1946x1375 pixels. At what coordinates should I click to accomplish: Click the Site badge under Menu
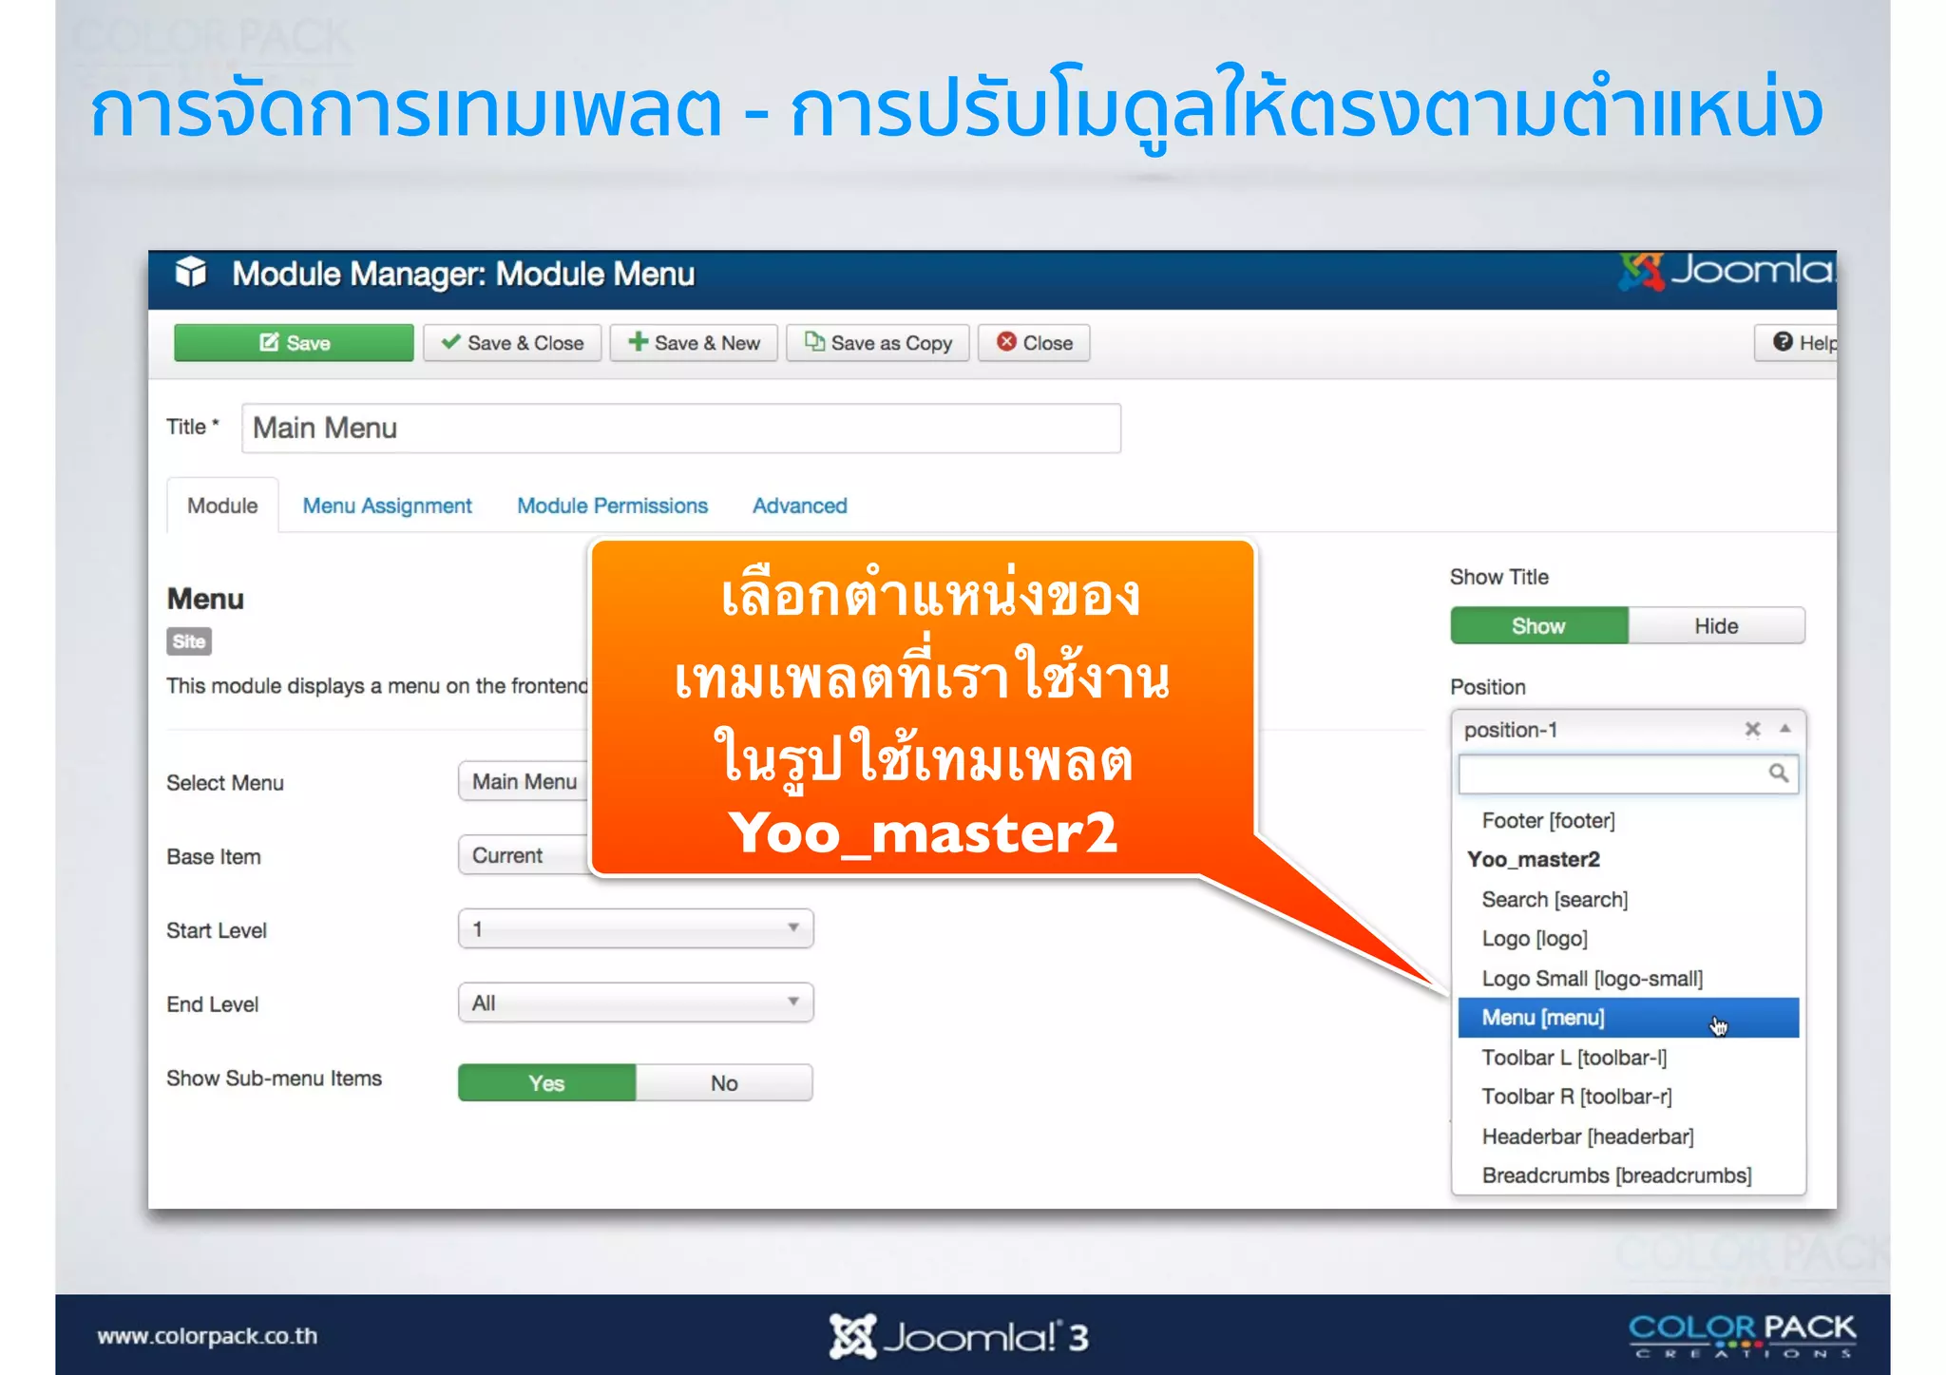click(x=189, y=641)
